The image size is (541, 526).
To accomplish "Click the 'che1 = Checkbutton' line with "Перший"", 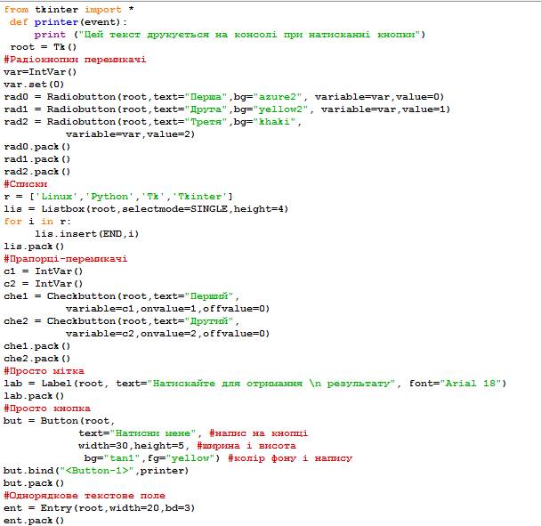I will [x=121, y=296].
